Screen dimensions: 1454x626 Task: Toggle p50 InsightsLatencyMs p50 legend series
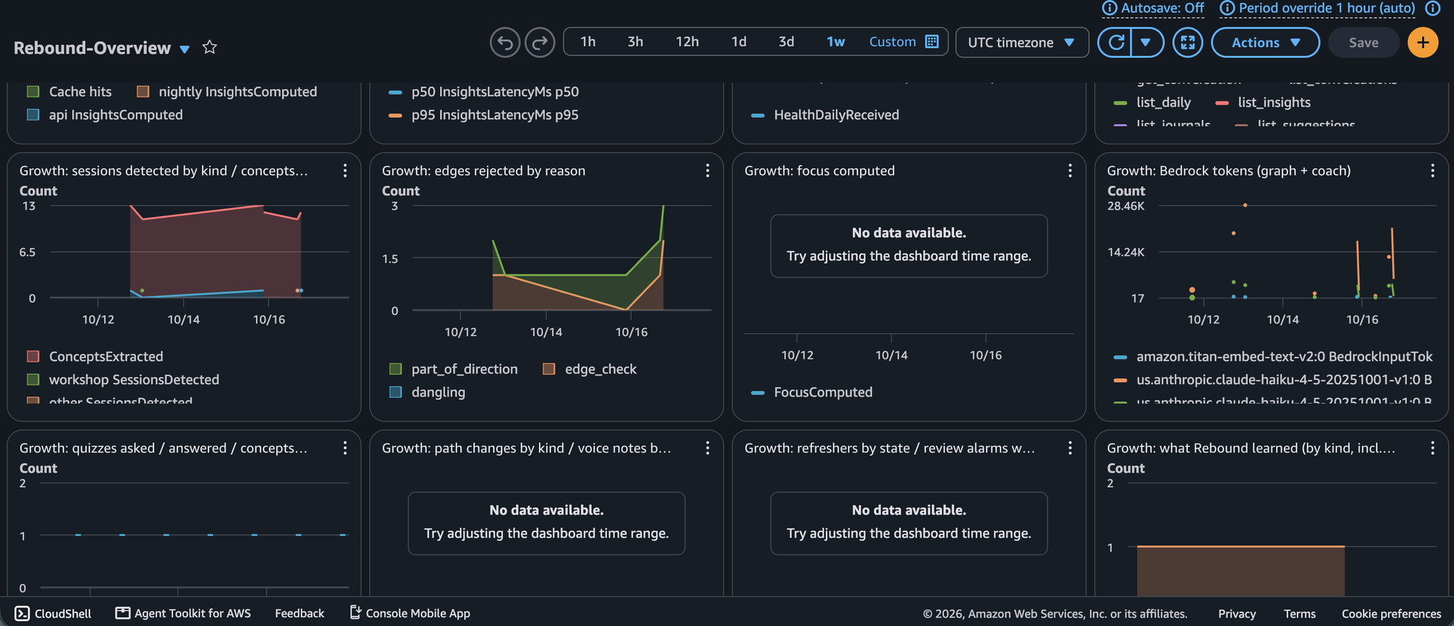[484, 92]
